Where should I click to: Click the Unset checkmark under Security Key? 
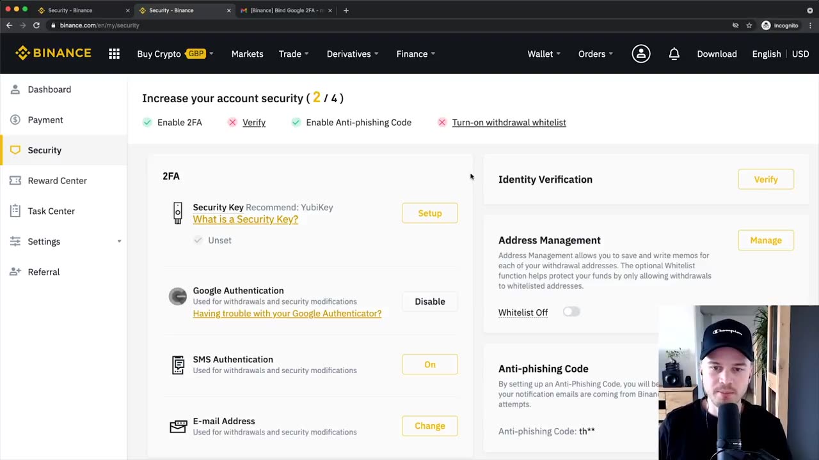[x=198, y=240]
